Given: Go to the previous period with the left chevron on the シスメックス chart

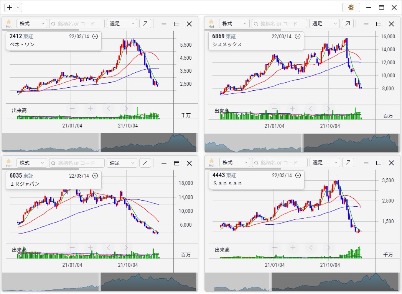Looking at the screenshot, I should (x=311, y=109).
